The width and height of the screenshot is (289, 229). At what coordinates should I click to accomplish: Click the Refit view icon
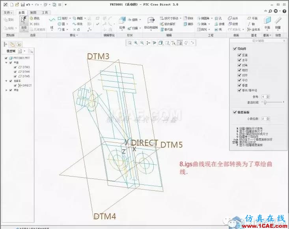click(x=130, y=43)
